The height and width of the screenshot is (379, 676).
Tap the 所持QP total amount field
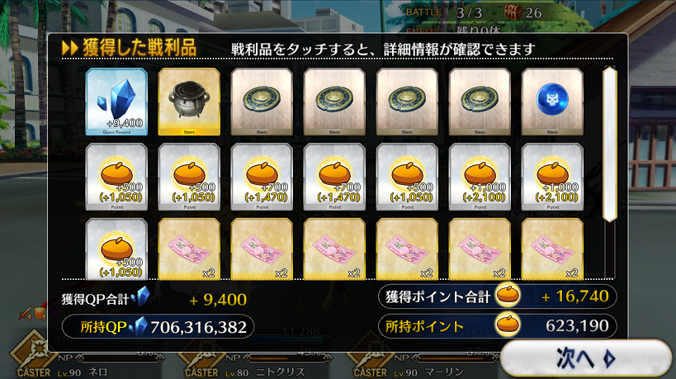pos(158,326)
